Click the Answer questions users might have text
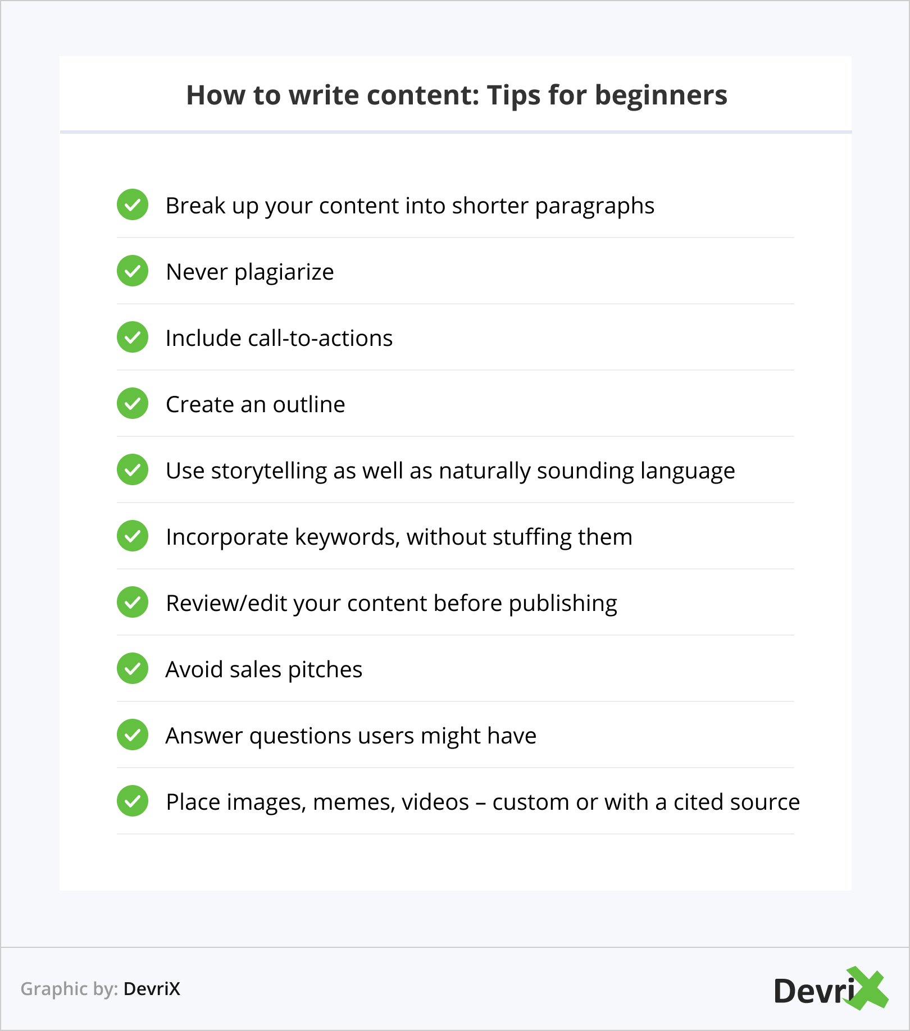The width and height of the screenshot is (910, 1031). point(351,736)
